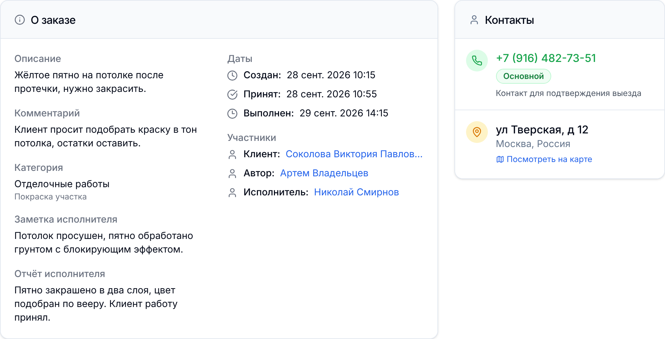Click the text «Москва, Россия»
Viewport: 665px width, 339px height.
533,144
